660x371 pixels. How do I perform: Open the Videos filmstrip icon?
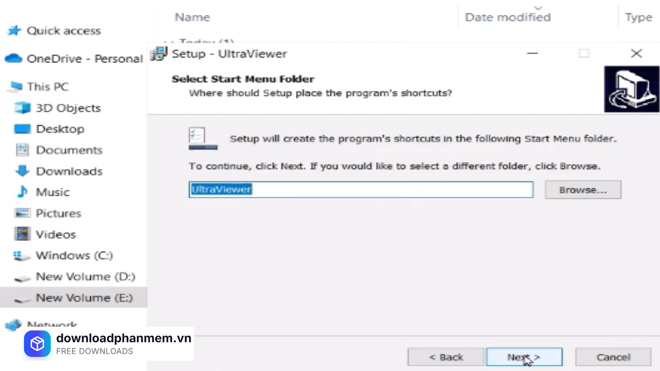pos(23,234)
